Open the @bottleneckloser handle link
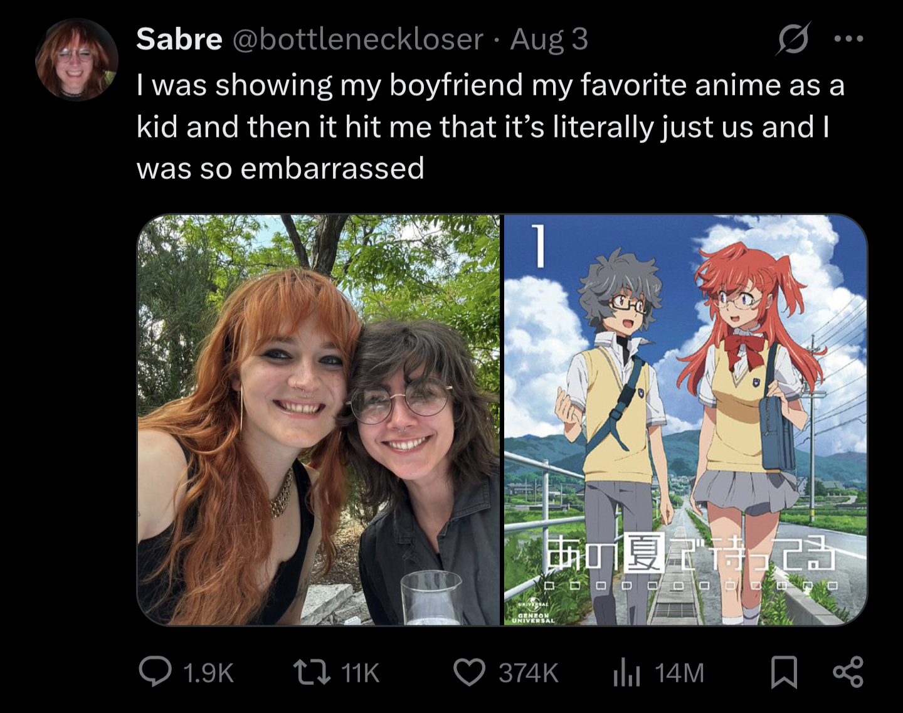Viewport: 903px width, 713px height. click(x=358, y=39)
